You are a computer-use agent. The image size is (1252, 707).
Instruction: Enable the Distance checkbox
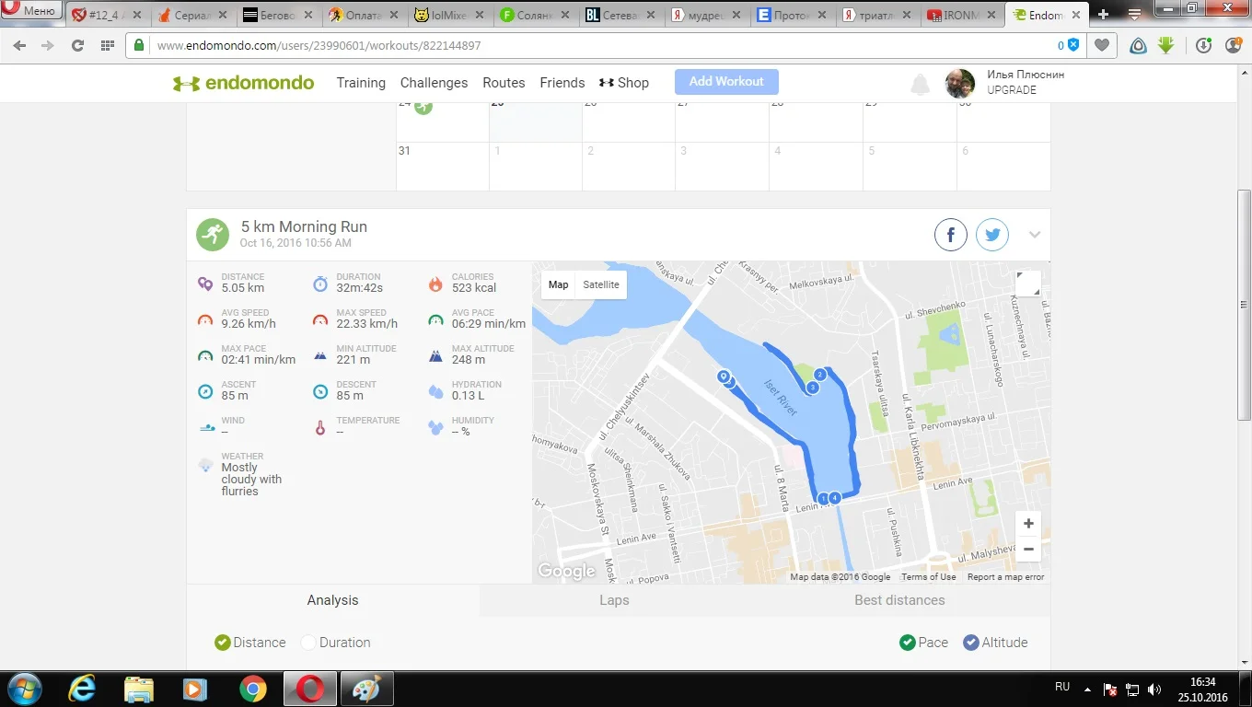coord(222,643)
